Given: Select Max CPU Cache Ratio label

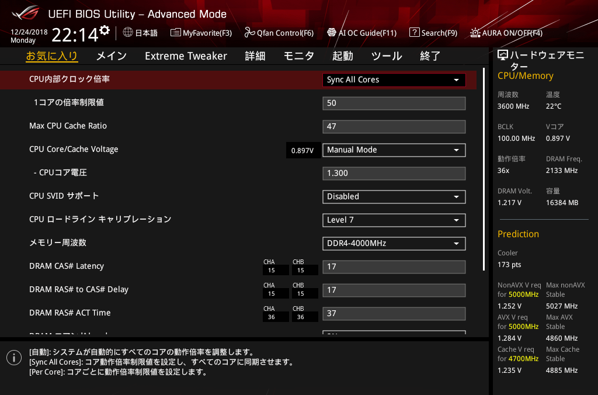Looking at the screenshot, I should tap(68, 126).
